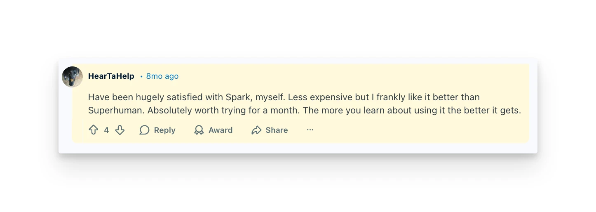The height and width of the screenshot is (212, 596).
Task: Open the three-dot more options menu
Action: tap(310, 130)
